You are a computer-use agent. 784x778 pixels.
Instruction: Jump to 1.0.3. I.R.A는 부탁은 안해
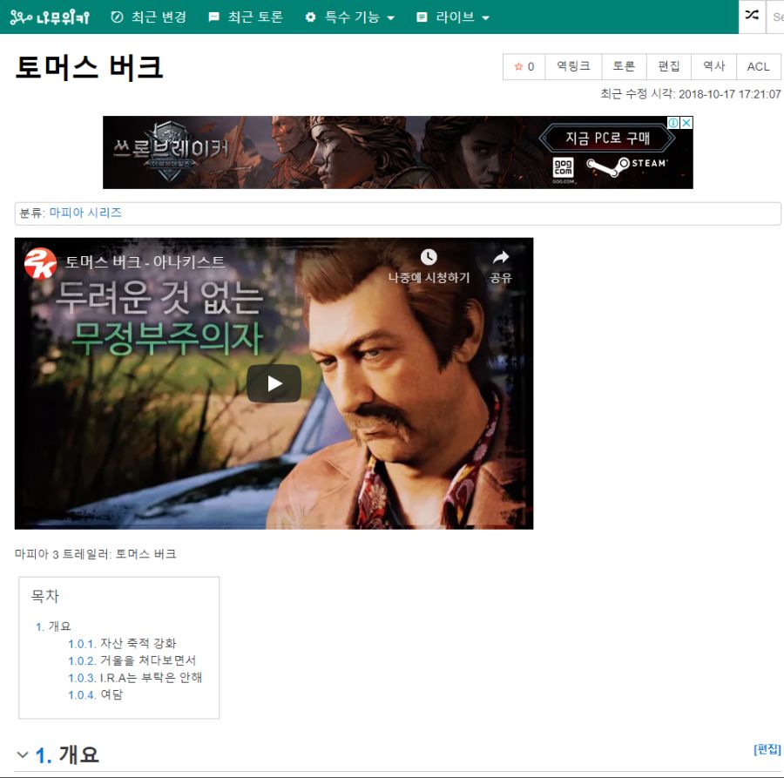135,678
